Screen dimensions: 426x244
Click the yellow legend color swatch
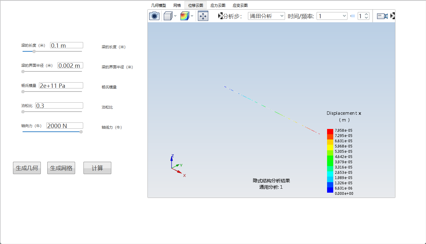(x=330, y=147)
